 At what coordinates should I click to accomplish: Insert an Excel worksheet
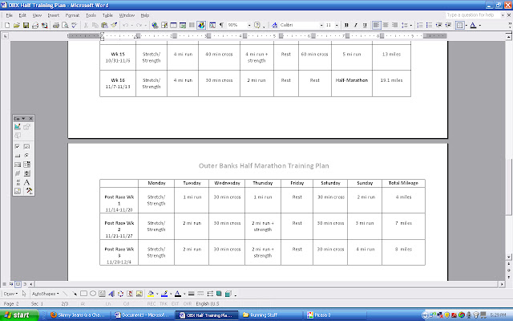coord(183,25)
